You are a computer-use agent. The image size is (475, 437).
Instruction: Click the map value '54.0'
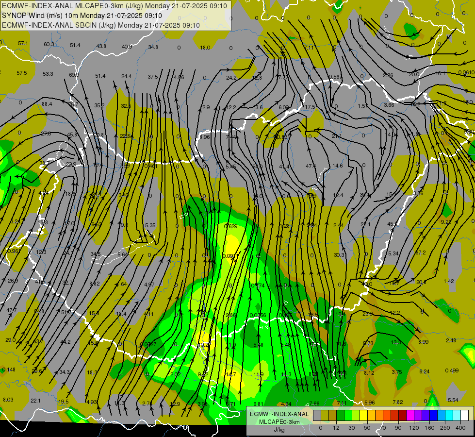258,167
